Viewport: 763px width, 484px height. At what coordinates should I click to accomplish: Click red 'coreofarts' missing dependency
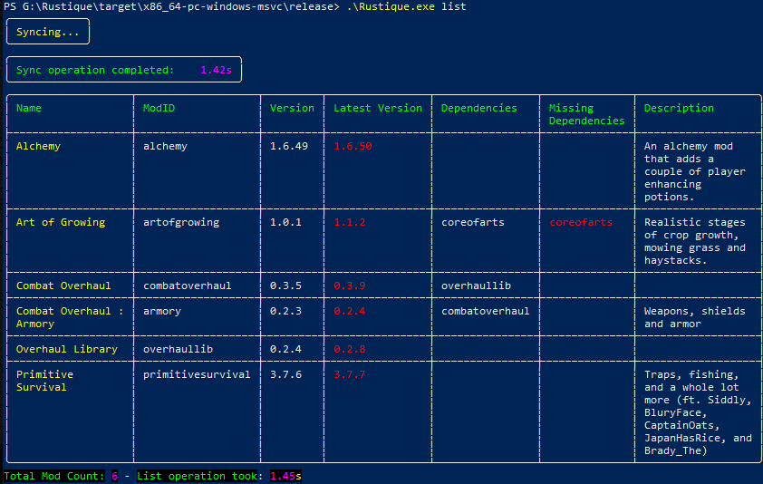tap(581, 222)
